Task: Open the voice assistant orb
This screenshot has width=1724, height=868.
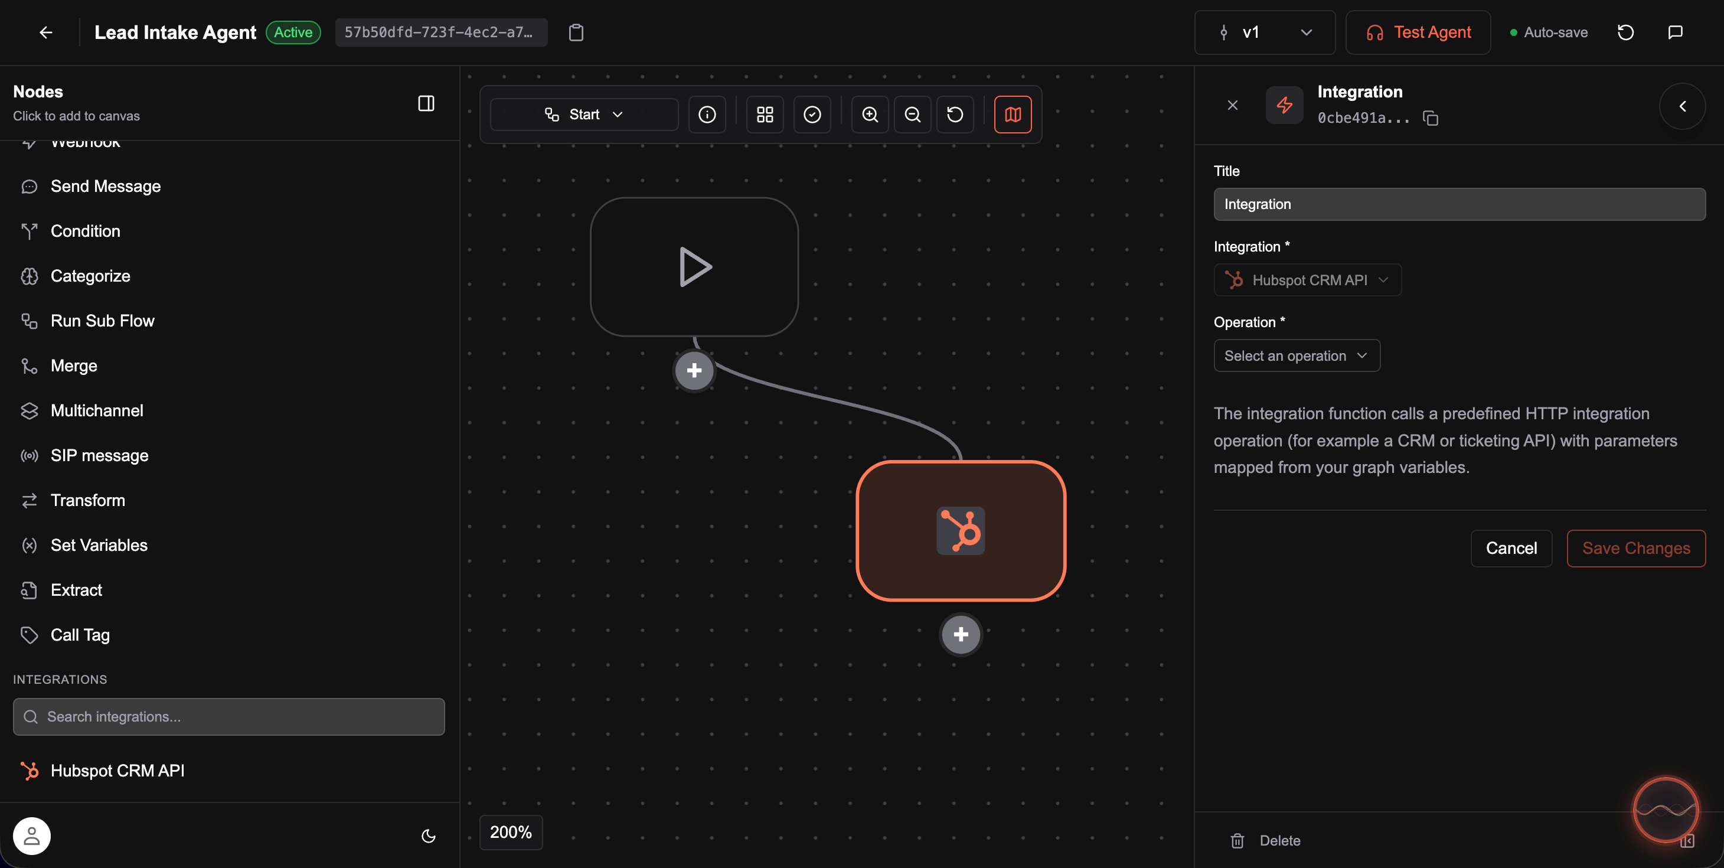Action: tap(1665, 811)
